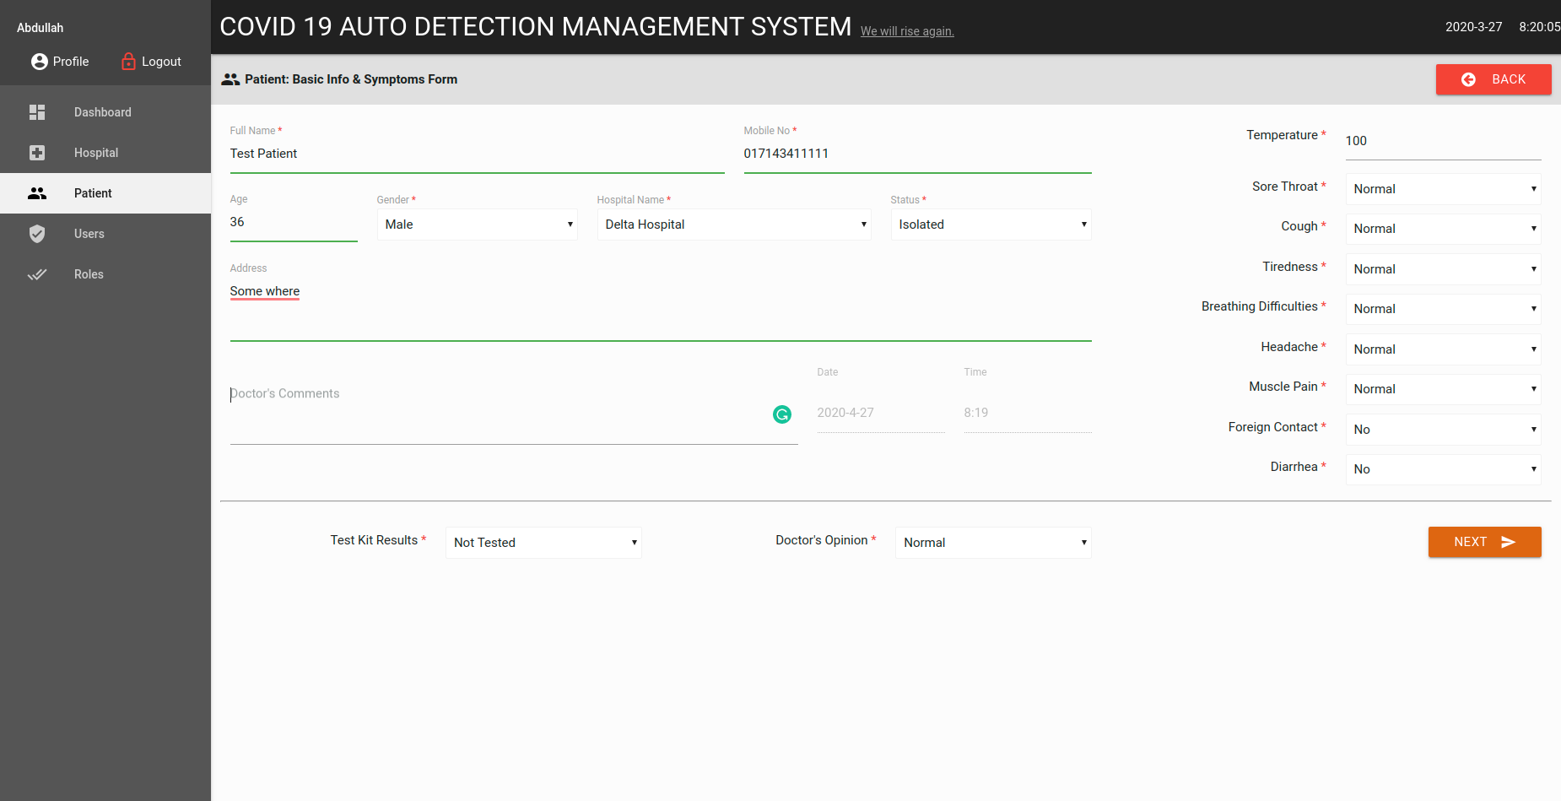This screenshot has width=1561, height=801.
Task: Open the Status dropdown showing Isolated
Action: [x=991, y=225]
